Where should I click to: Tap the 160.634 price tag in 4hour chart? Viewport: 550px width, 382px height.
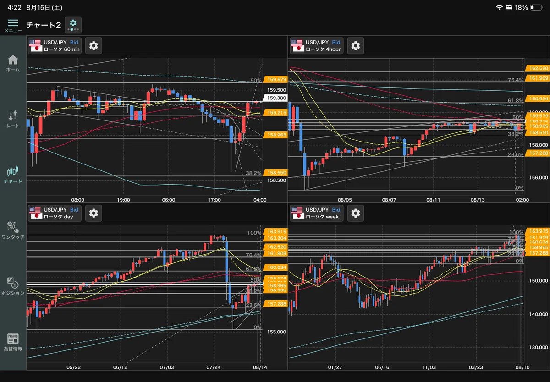tap(537, 98)
